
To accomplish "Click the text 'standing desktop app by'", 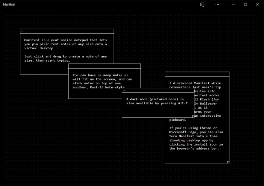I will click(x=191, y=140).
